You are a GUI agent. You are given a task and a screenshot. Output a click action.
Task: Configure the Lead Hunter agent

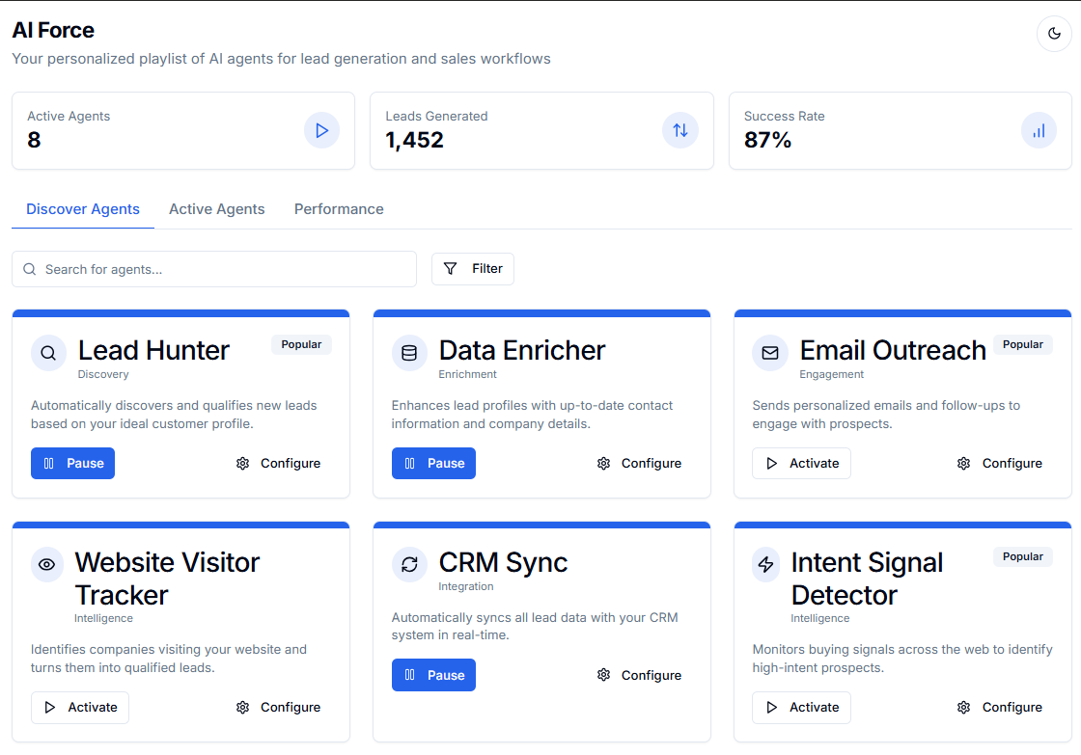[278, 463]
